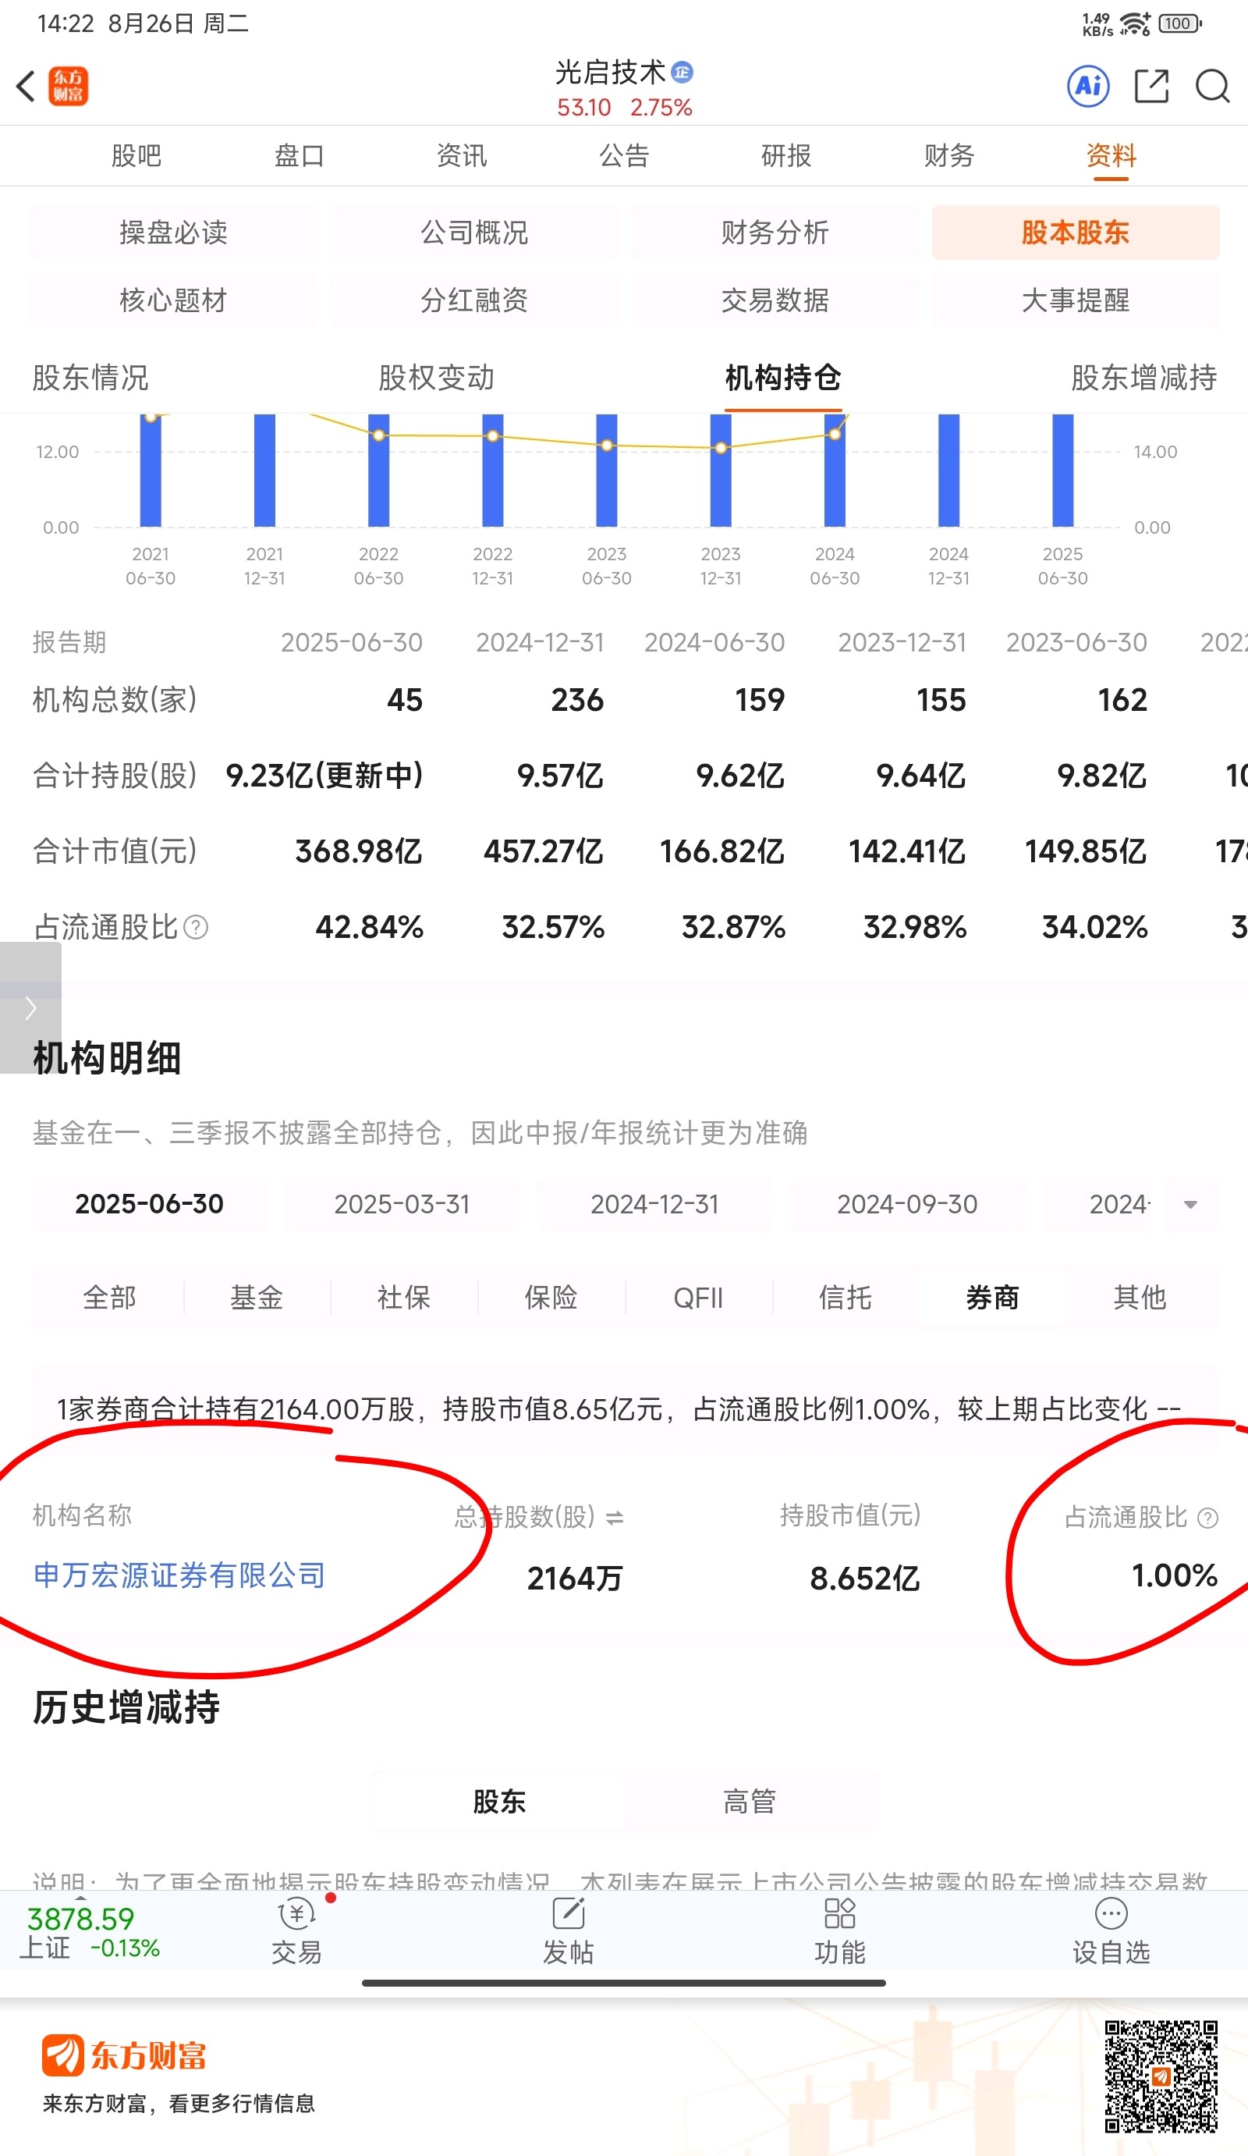The width and height of the screenshot is (1248, 2156).
Task: Filter institutions by QFII
Action: (698, 1298)
